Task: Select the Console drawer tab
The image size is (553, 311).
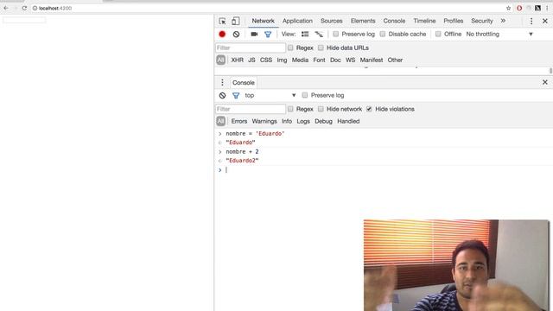Action: click(244, 83)
